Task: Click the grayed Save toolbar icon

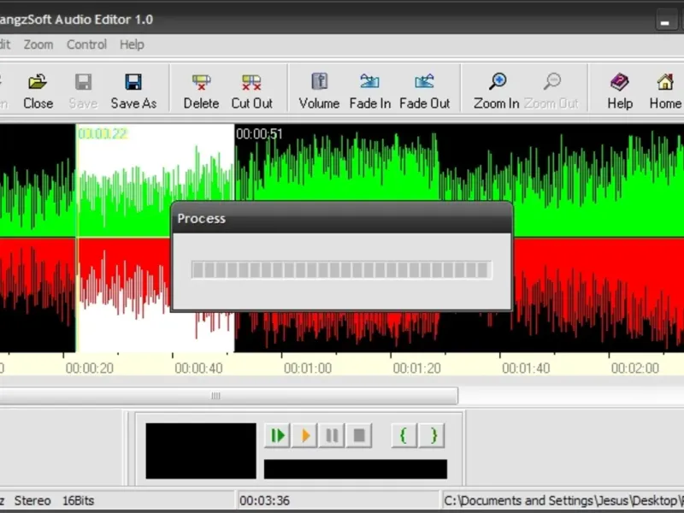Action: [x=83, y=91]
